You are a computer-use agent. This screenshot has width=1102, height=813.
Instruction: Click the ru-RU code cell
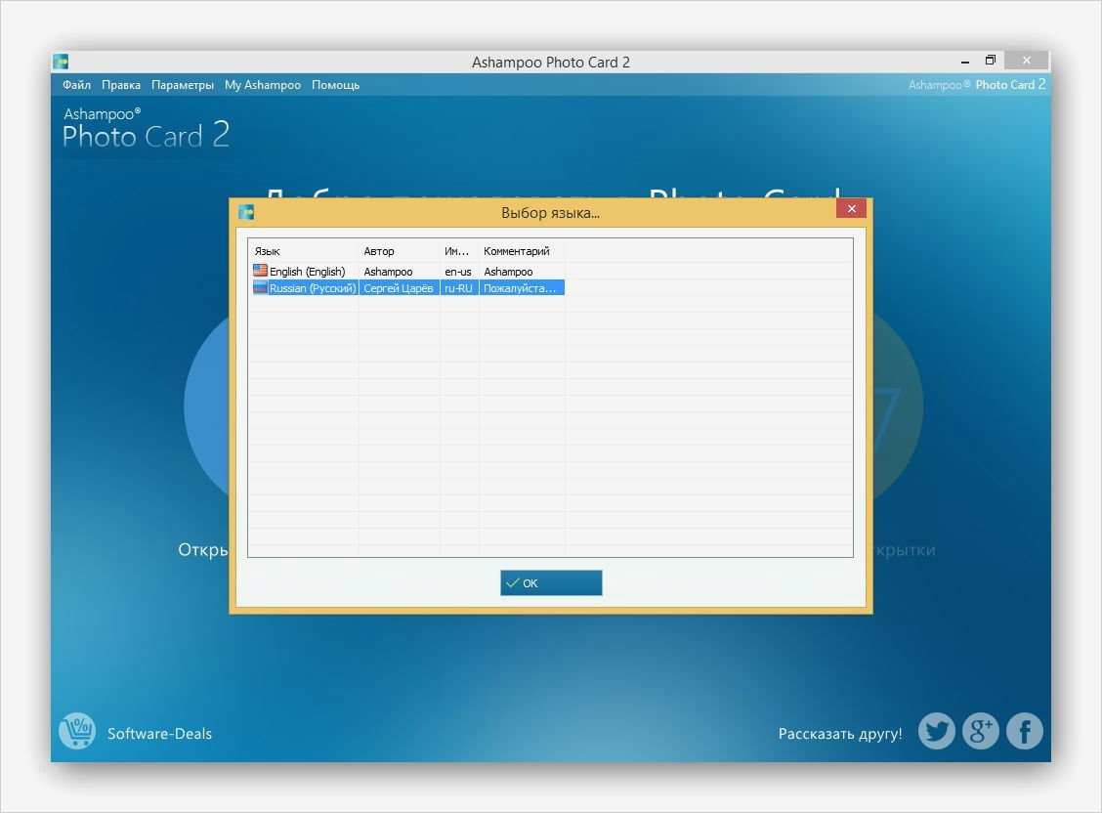coord(459,288)
